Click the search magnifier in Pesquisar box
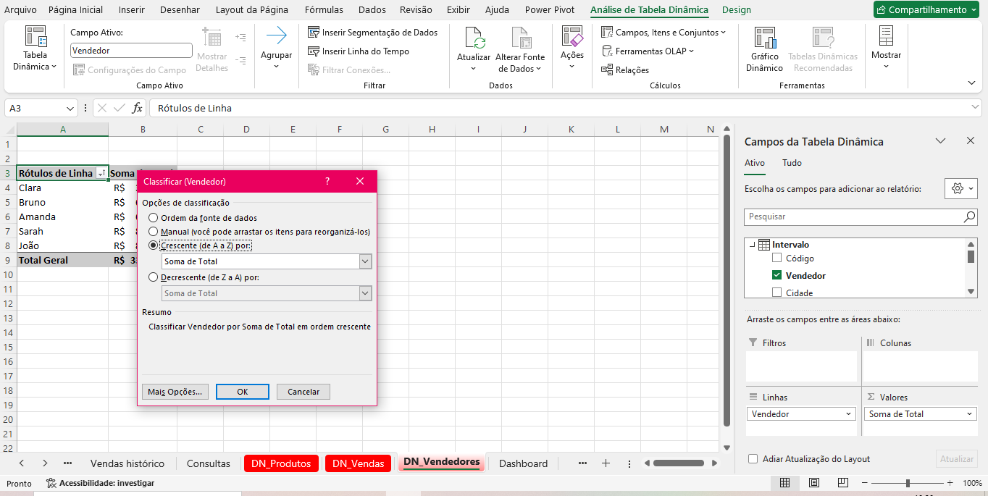Screen dimensions: 988x496 (969, 217)
